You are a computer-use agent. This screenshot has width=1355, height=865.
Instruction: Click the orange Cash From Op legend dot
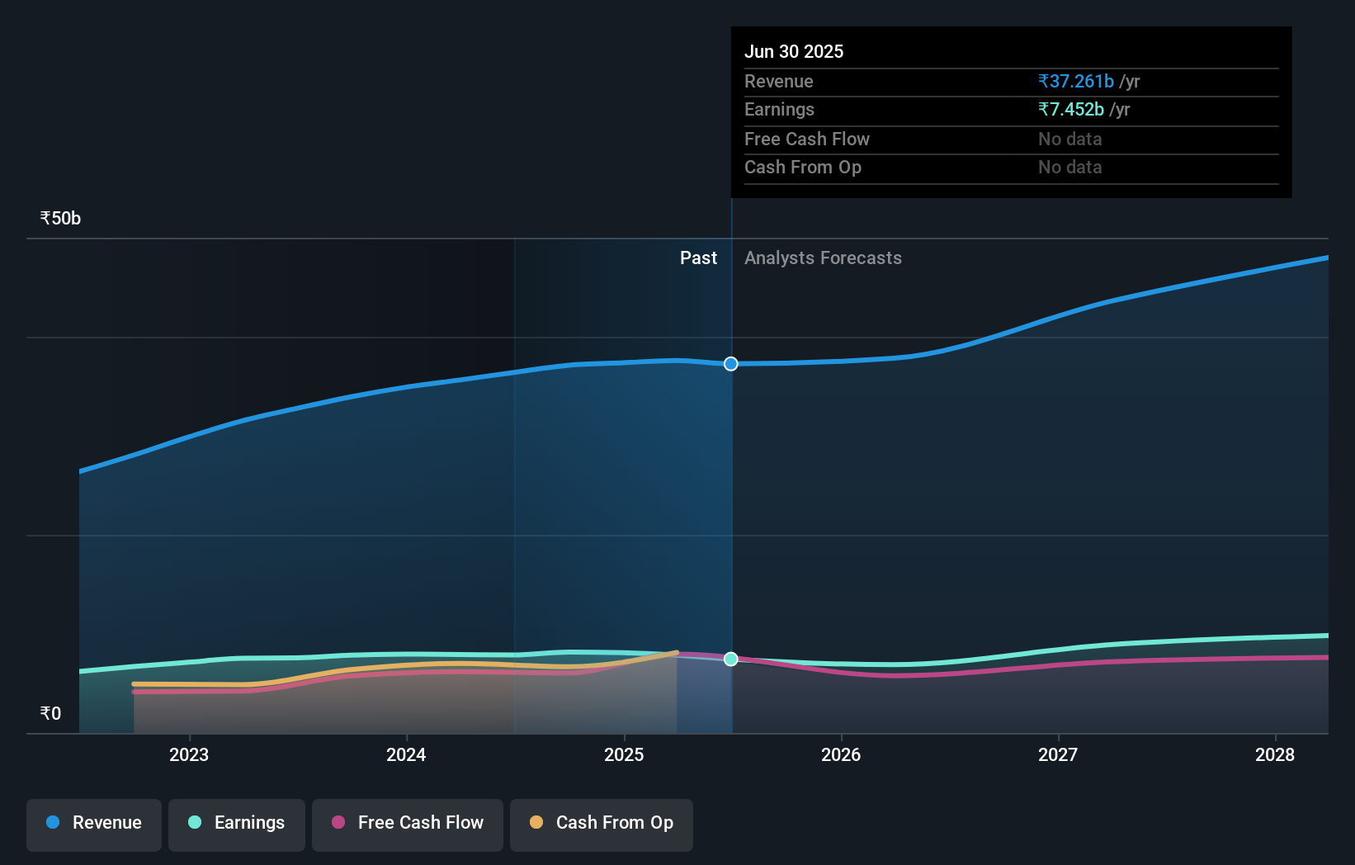click(x=536, y=822)
